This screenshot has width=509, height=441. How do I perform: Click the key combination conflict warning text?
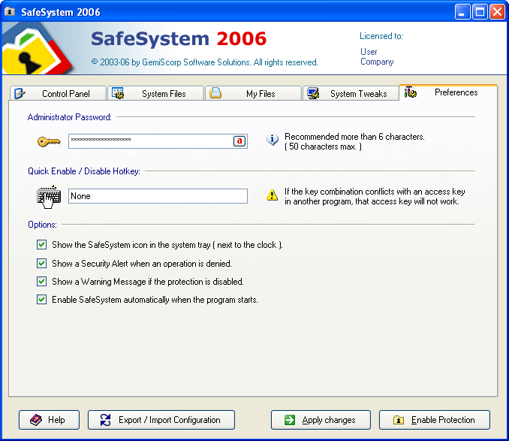pos(375,197)
